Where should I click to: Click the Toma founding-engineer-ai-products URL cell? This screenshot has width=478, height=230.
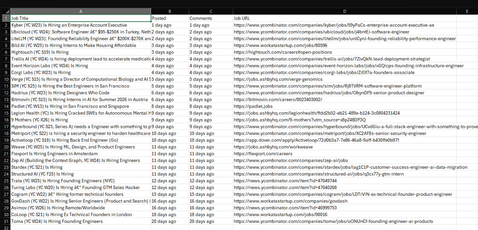coord(345,221)
